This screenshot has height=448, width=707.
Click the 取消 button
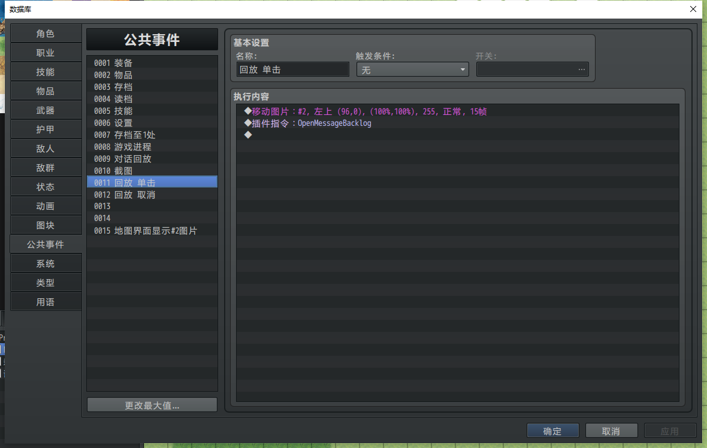pyautogui.click(x=611, y=431)
